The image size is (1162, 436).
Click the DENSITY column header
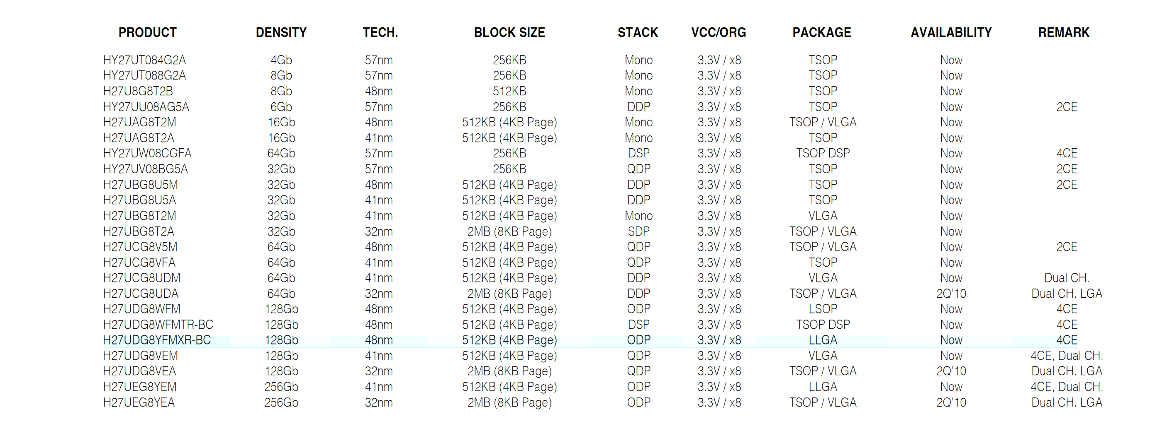point(281,32)
